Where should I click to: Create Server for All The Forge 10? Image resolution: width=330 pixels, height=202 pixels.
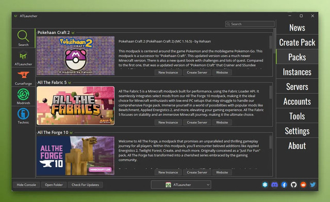[x=197, y=172]
